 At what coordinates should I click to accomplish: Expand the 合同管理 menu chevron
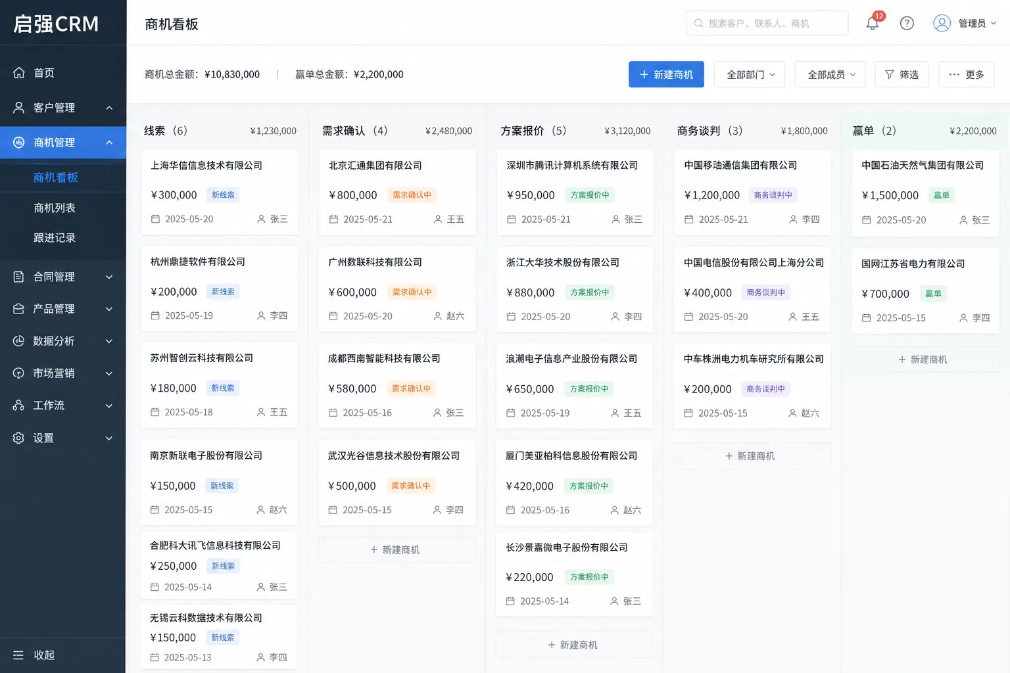click(x=109, y=277)
